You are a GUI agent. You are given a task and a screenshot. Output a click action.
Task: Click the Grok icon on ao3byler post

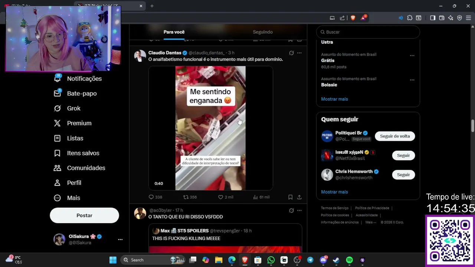point(291,211)
